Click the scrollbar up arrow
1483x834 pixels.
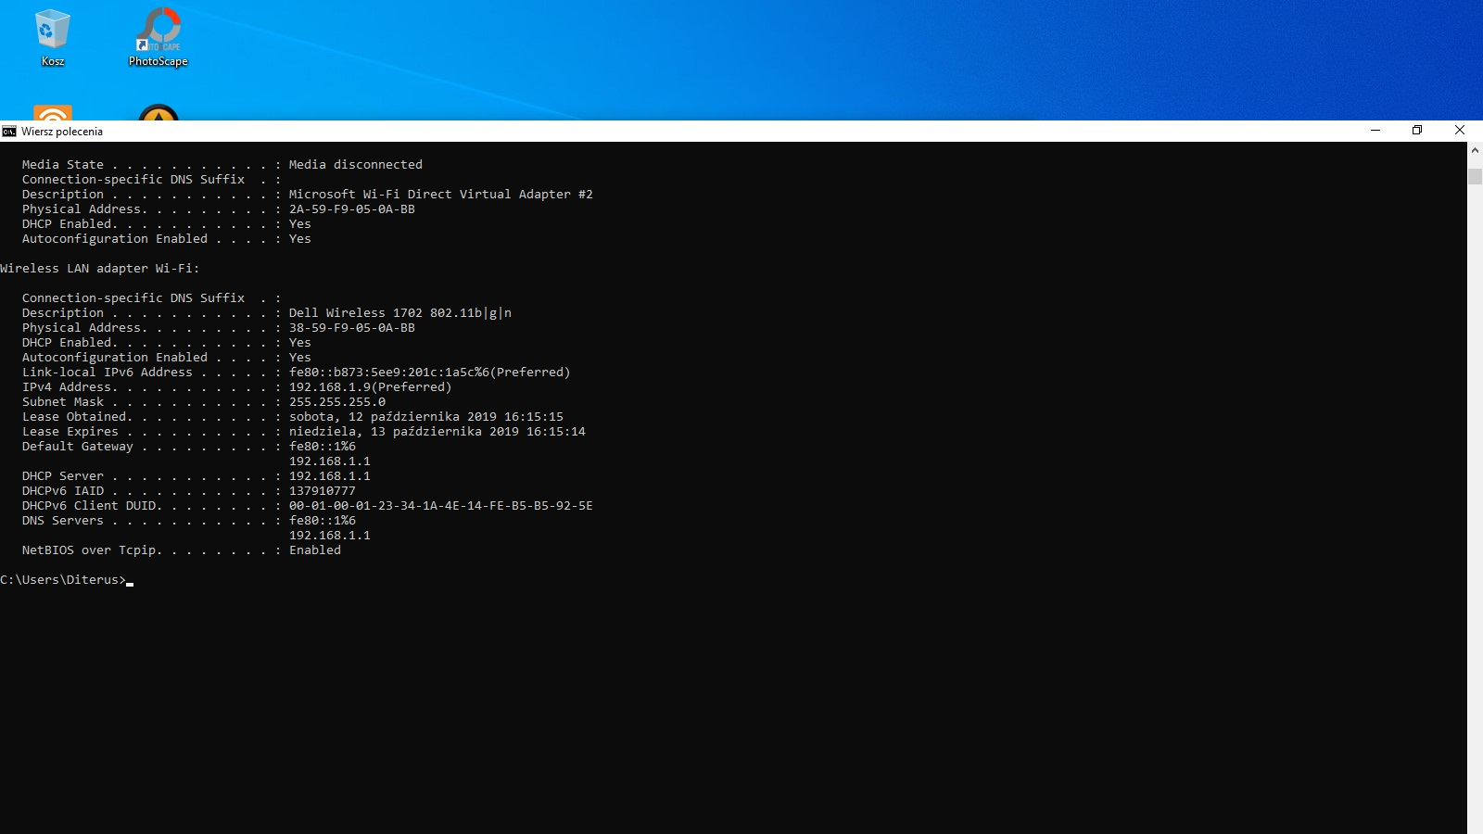click(1475, 149)
